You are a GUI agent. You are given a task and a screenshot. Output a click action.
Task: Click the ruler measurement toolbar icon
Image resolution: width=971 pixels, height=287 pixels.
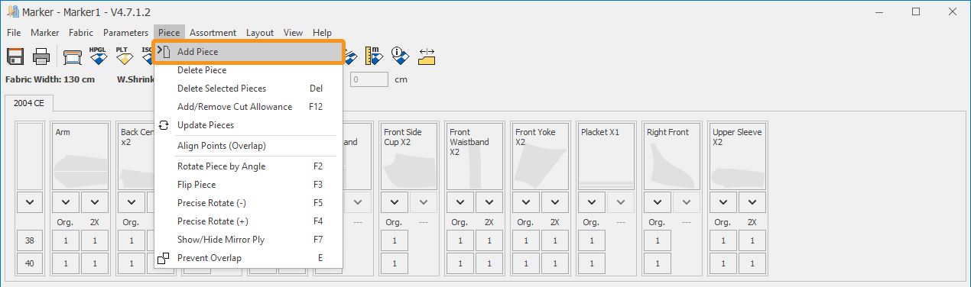tap(374, 56)
